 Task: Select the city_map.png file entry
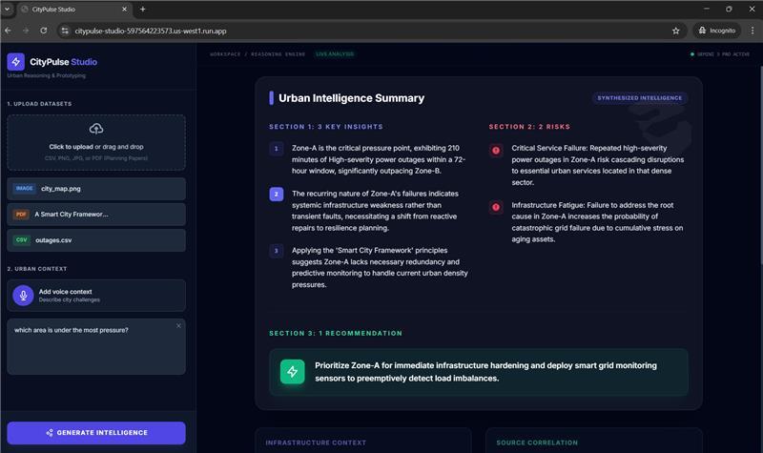click(96, 189)
